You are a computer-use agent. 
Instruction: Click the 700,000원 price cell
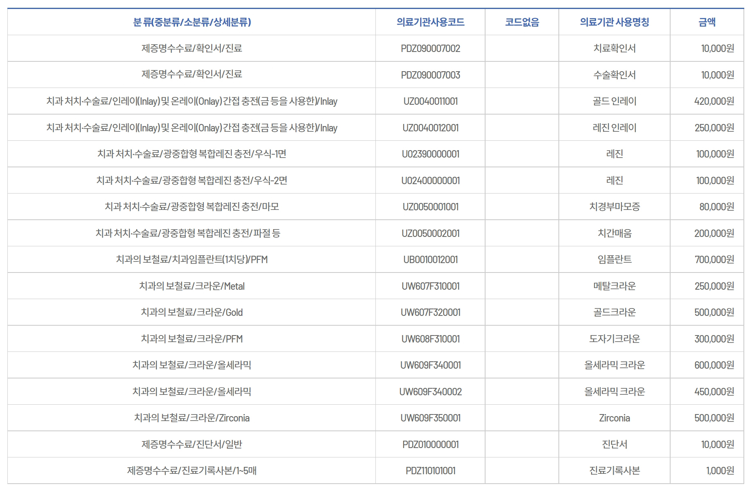pyautogui.click(x=714, y=260)
